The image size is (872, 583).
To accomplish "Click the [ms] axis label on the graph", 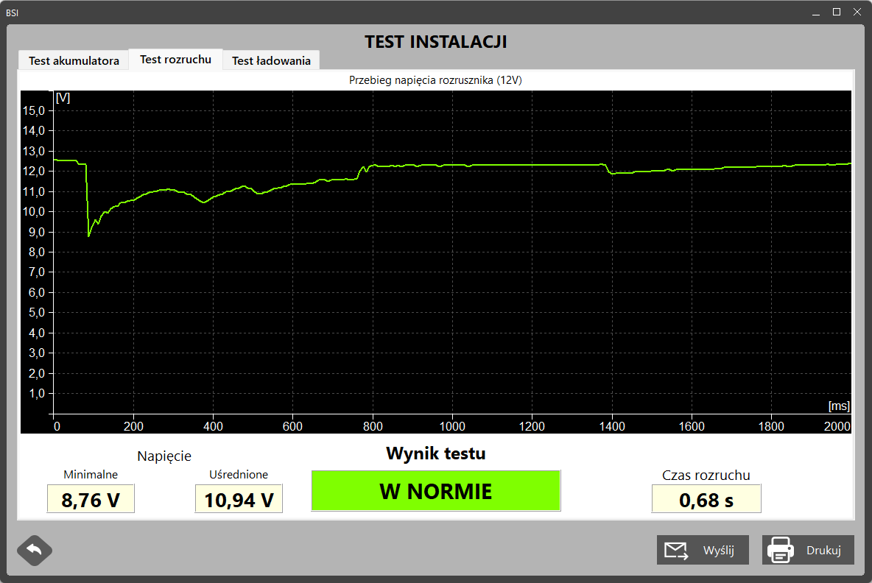I will pos(839,405).
